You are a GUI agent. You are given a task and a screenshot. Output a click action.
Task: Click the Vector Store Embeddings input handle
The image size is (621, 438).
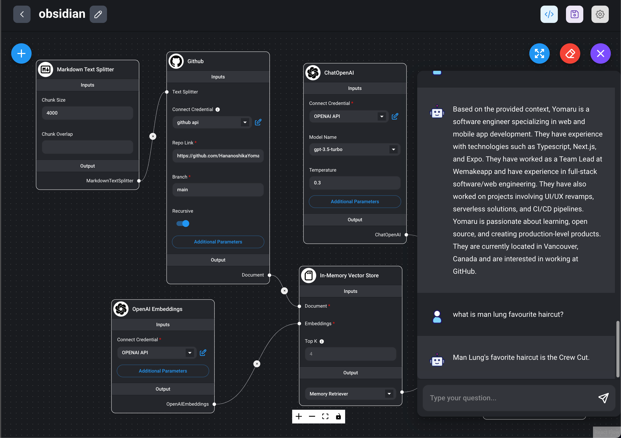tap(299, 324)
